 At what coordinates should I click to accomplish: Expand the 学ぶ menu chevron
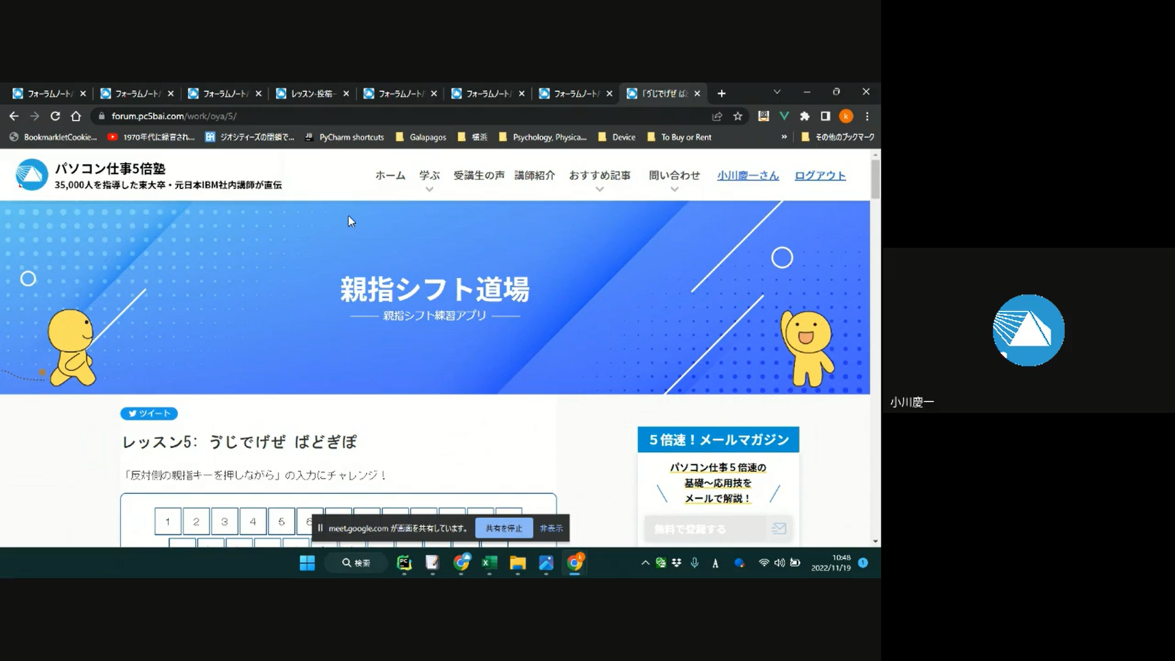click(429, 189)
